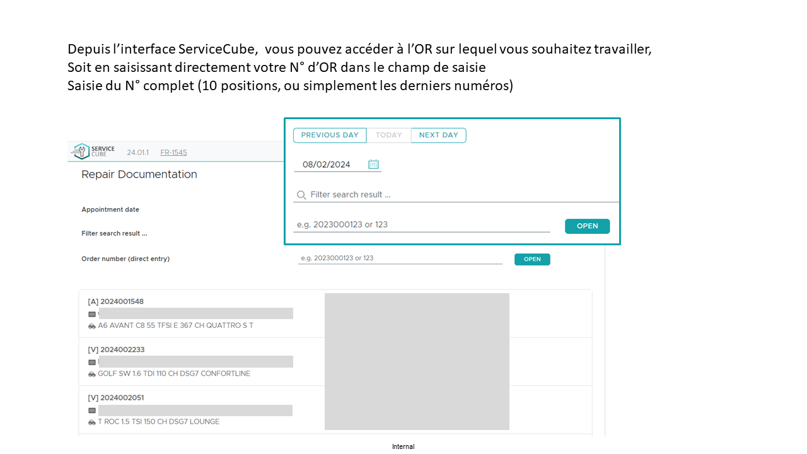The height and width of the screenshot is (454, 807).
Task: Click the barcode icon under order 2024002051
Action: (92, 410)
